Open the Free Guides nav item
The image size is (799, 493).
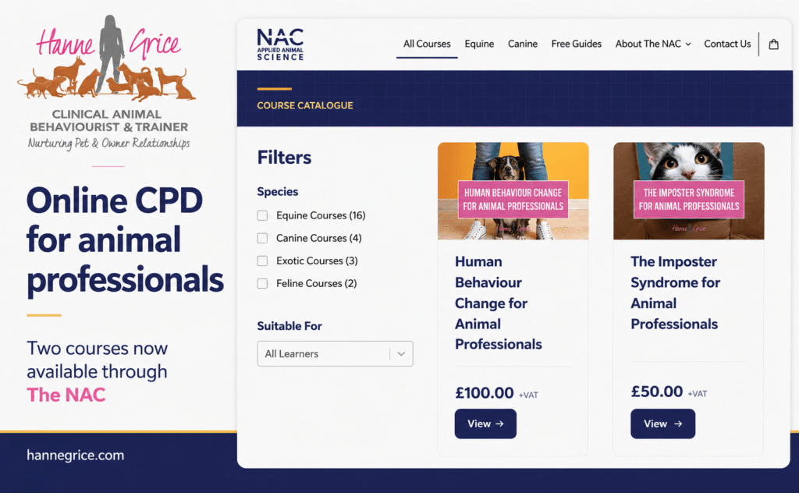click(577, 44)
